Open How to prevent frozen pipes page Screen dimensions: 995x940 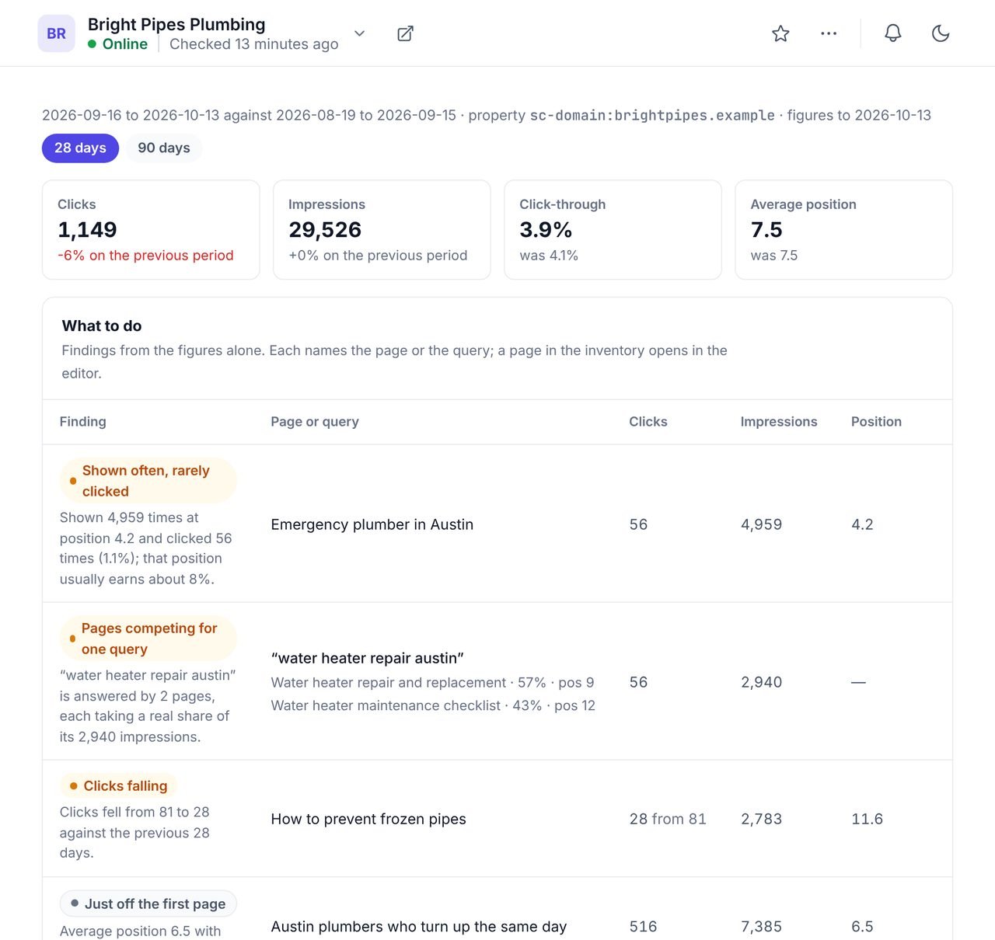pos(368,819)
